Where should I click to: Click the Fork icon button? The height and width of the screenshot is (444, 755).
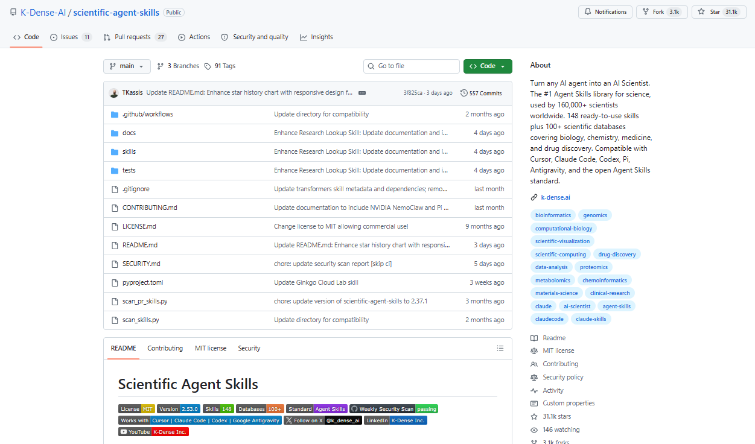pyautogui.click(x=646, y=12)
